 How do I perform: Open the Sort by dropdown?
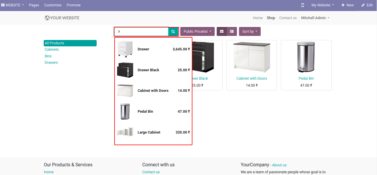pos(250,32)
